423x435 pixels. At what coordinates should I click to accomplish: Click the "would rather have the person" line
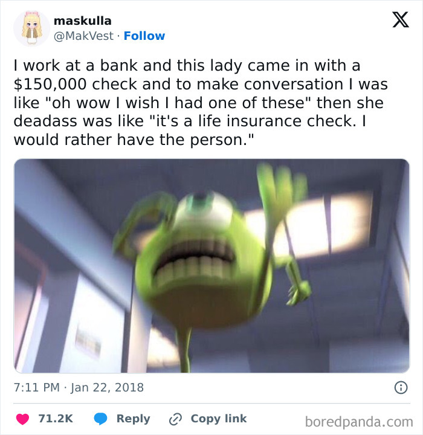pos(134,140)
